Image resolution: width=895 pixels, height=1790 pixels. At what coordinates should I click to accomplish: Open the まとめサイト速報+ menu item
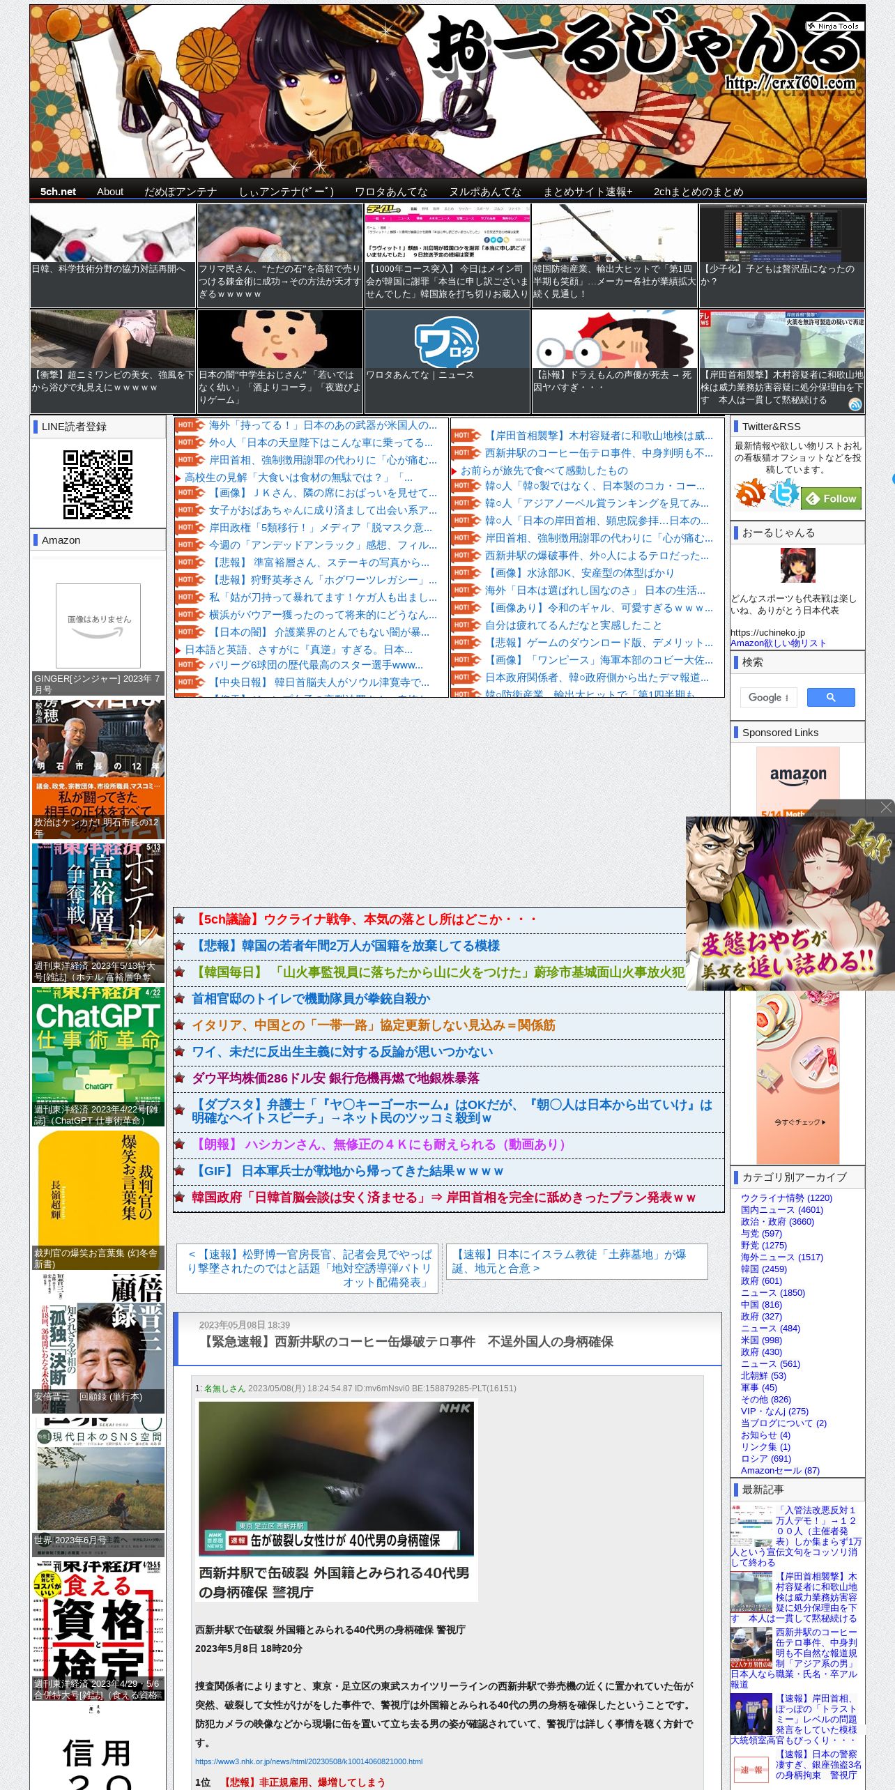[x=588, y=192]
